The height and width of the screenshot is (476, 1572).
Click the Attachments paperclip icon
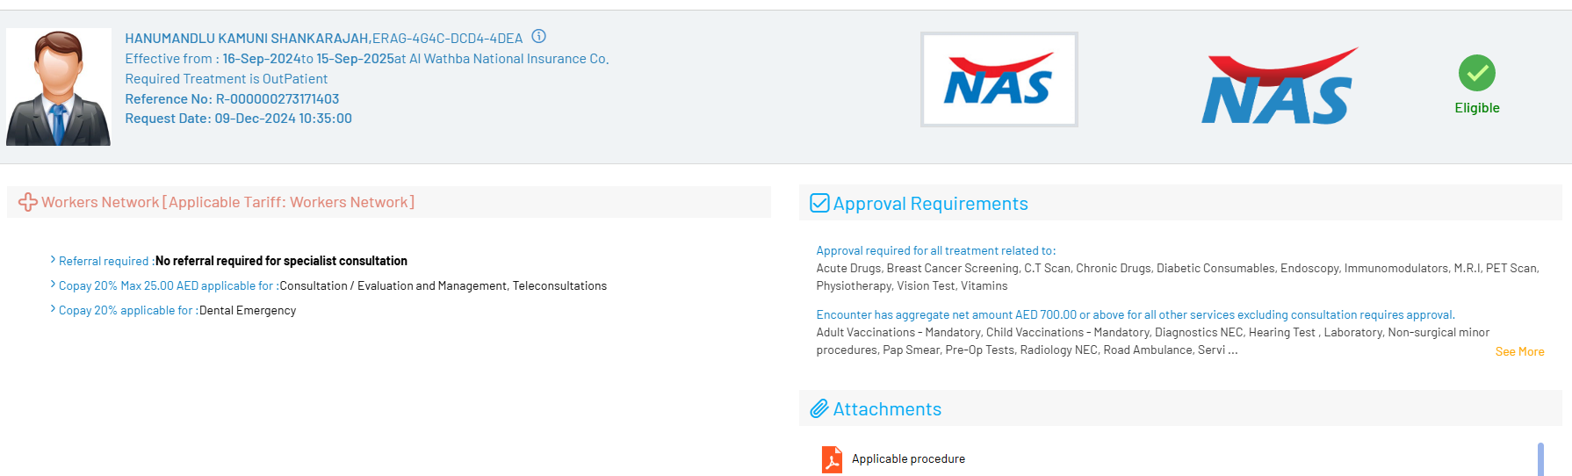coord(819,408)
